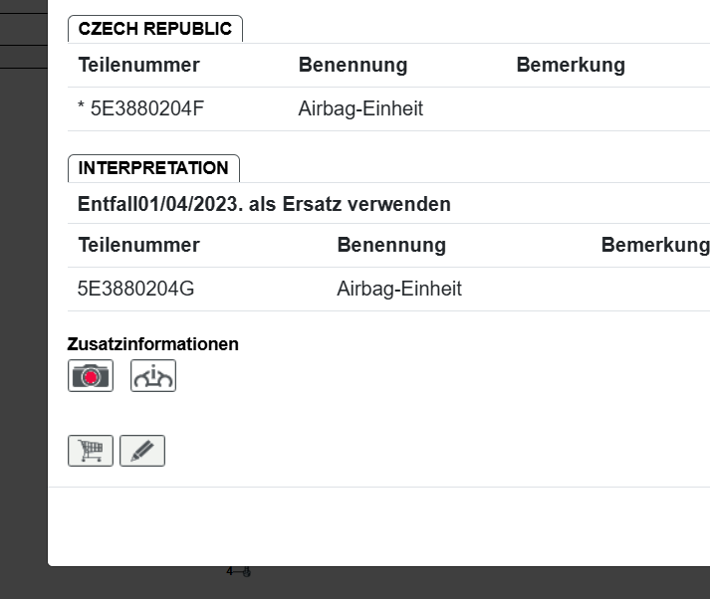The height and width of the screenshot is (599, 710).
Task: Click Benennung header in Interpretation table
Action: click(391, 245)
